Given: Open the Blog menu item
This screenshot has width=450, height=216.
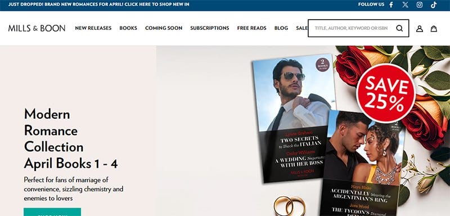Looking at the screenshot, I should point(281,28).
